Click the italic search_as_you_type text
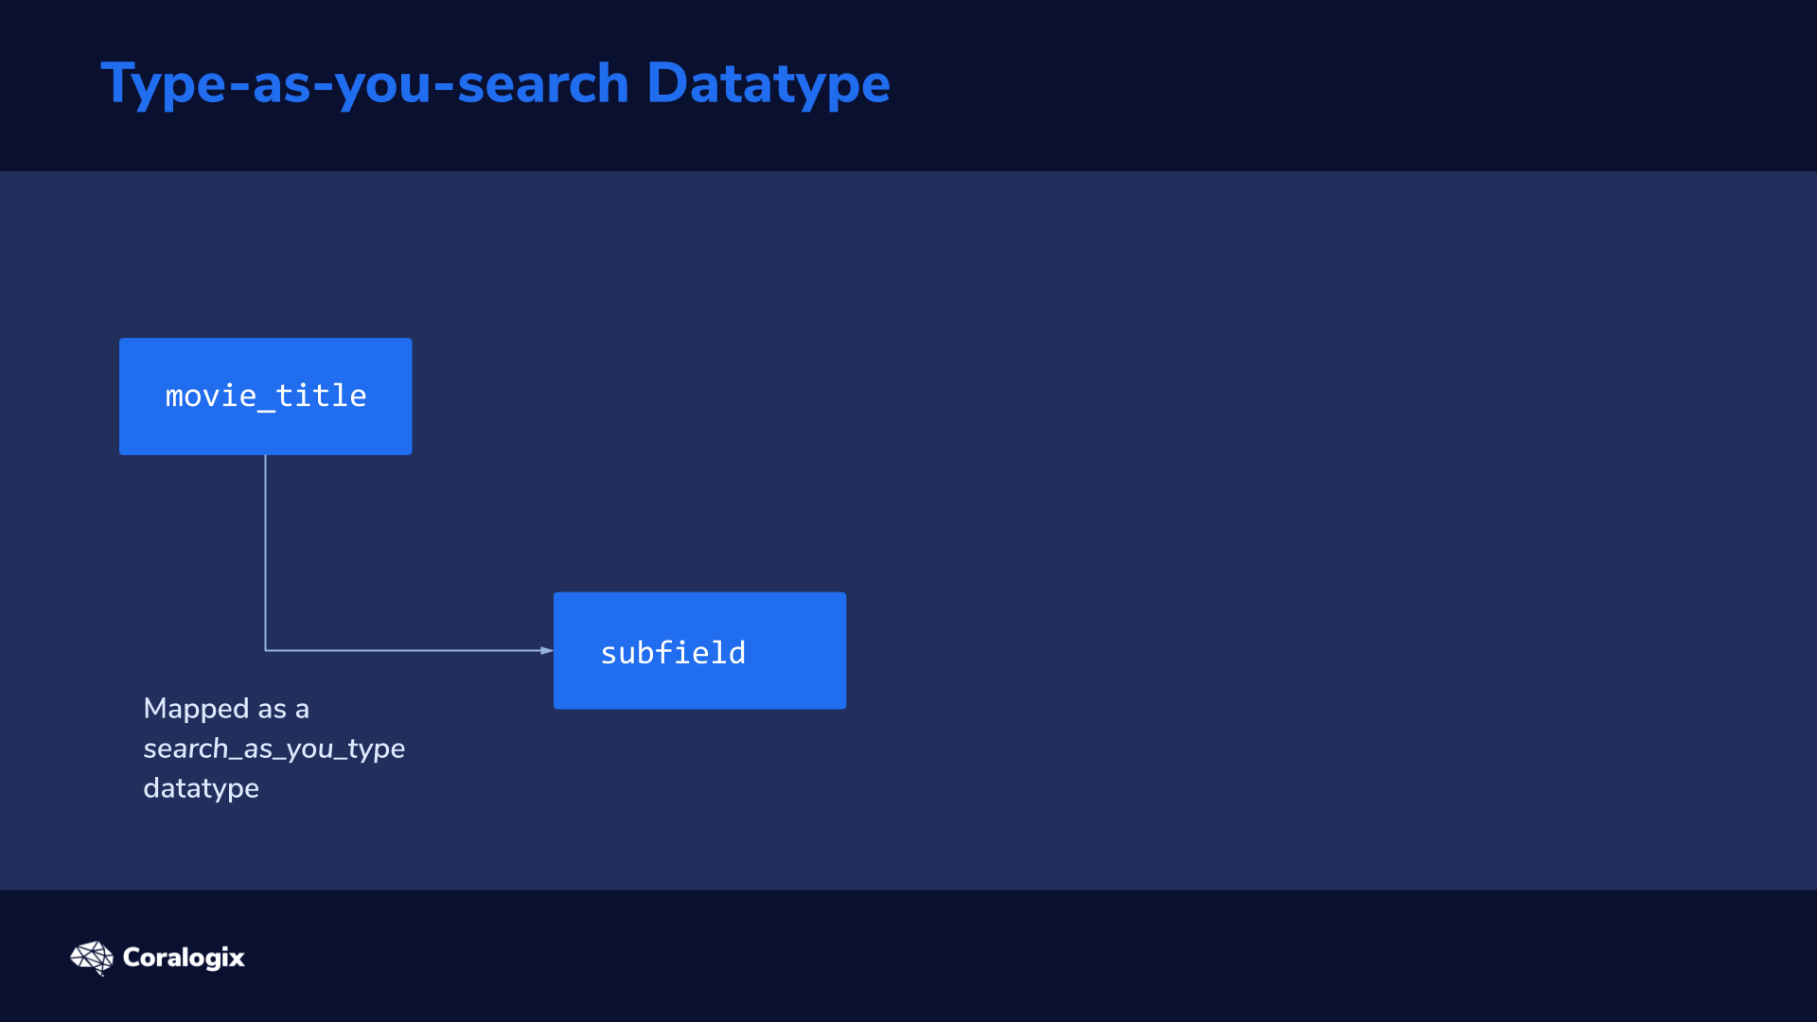The image size is (1817, 1022). 274,749
